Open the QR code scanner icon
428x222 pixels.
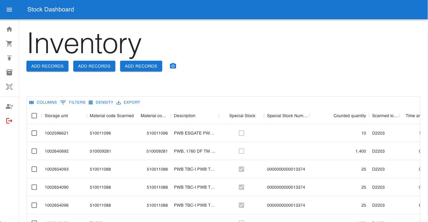(x=9, y=87)
